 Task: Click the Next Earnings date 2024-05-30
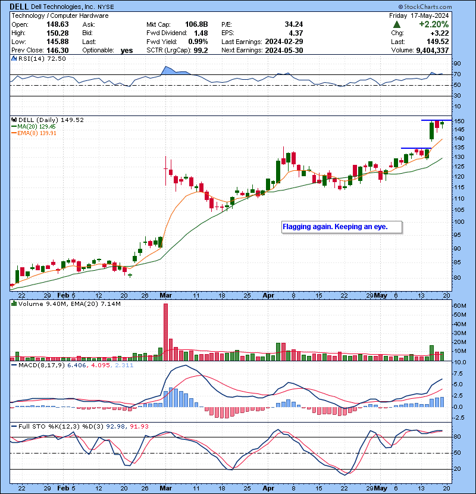284,50
